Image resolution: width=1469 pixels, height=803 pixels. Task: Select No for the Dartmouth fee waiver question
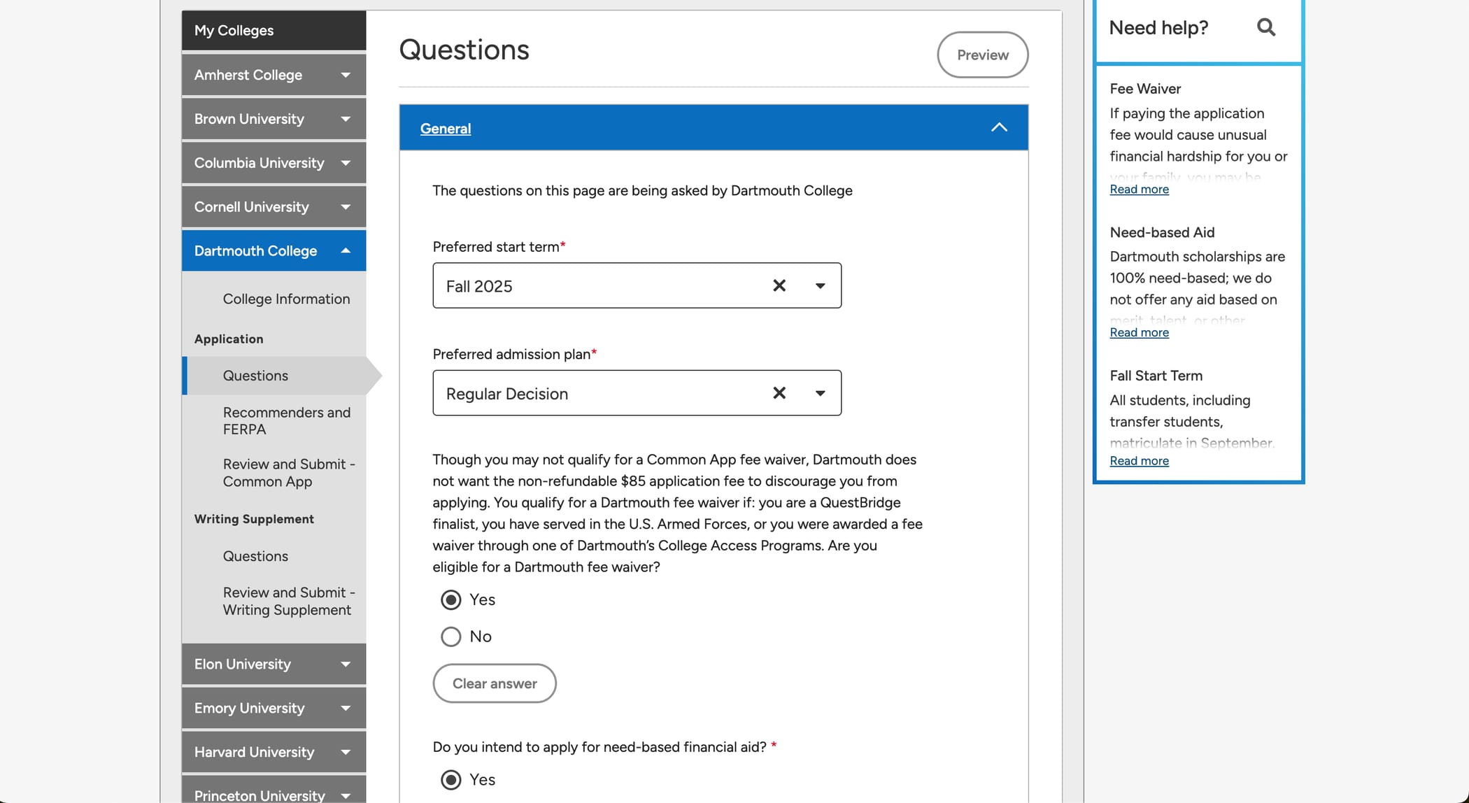coord(451,636)
